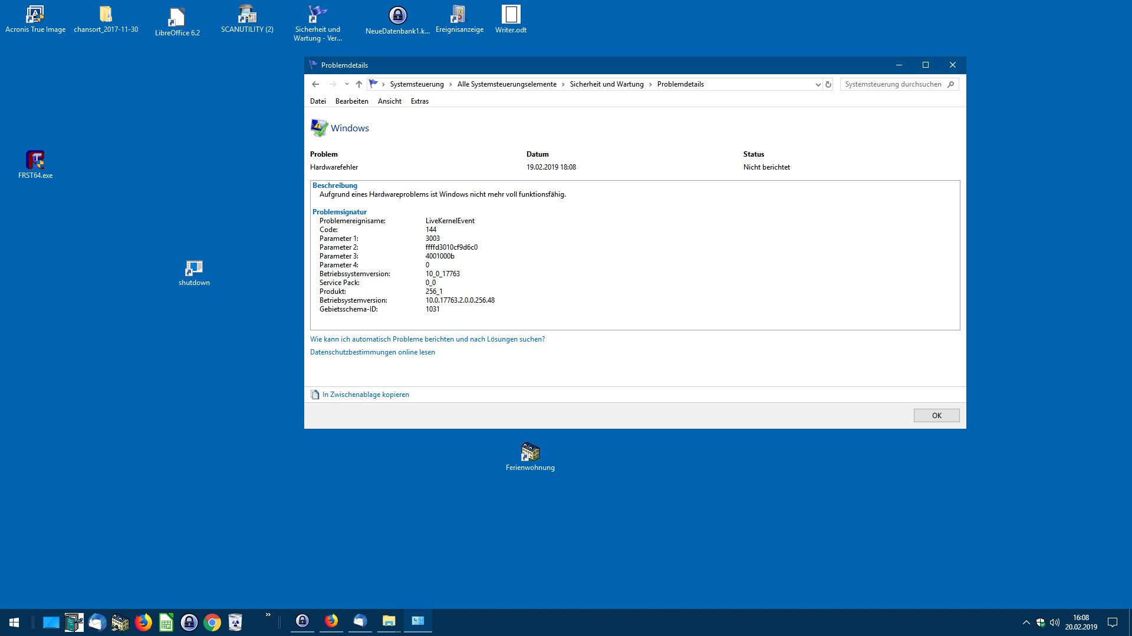Select the Ferienwohnung desktop icon
Screen dimensions: 1132x636
530,458
